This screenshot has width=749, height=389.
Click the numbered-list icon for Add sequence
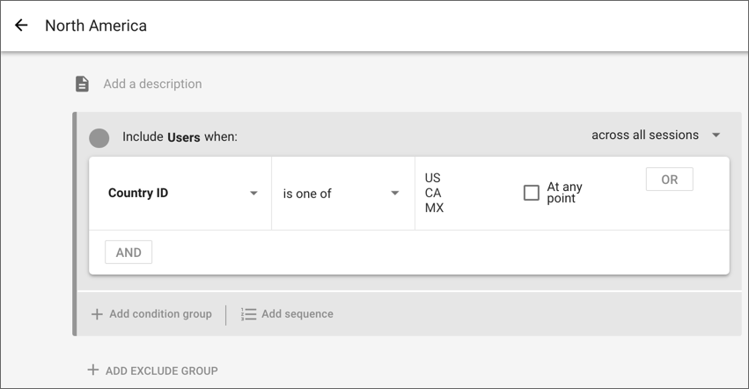249,314
